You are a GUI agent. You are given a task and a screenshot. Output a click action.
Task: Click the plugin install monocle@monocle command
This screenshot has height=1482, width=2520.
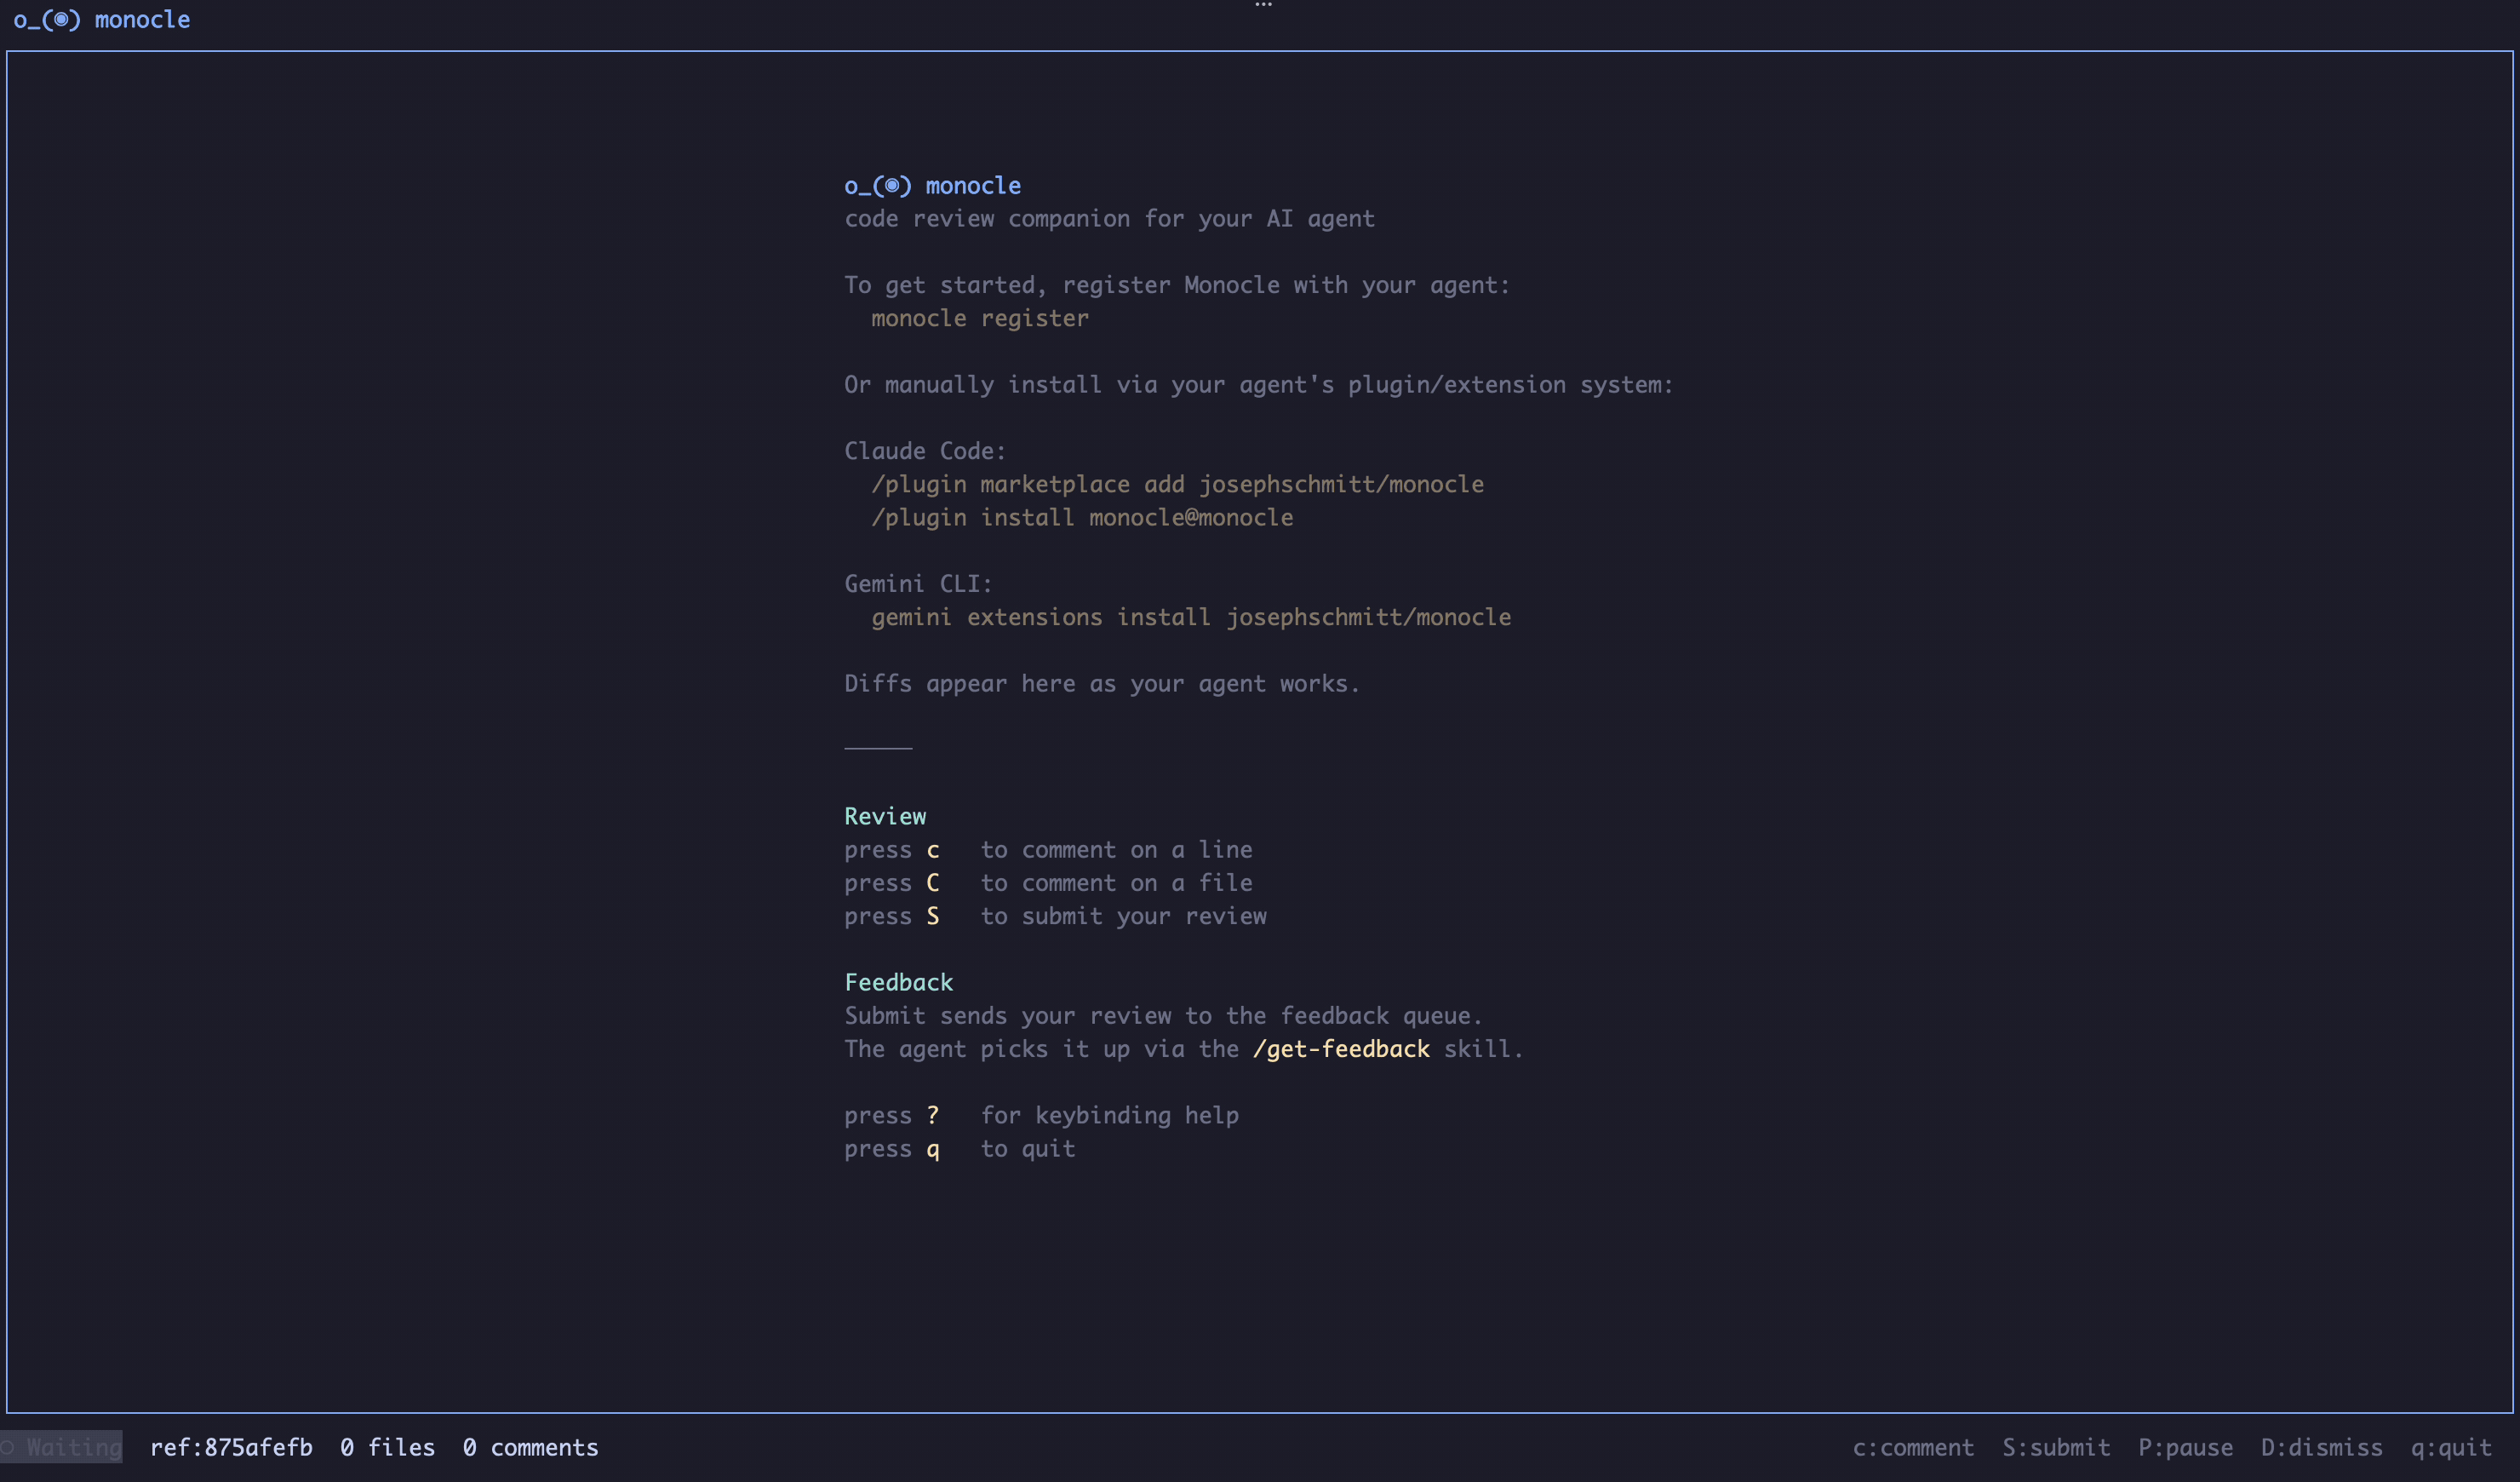tap(1081, 517)
